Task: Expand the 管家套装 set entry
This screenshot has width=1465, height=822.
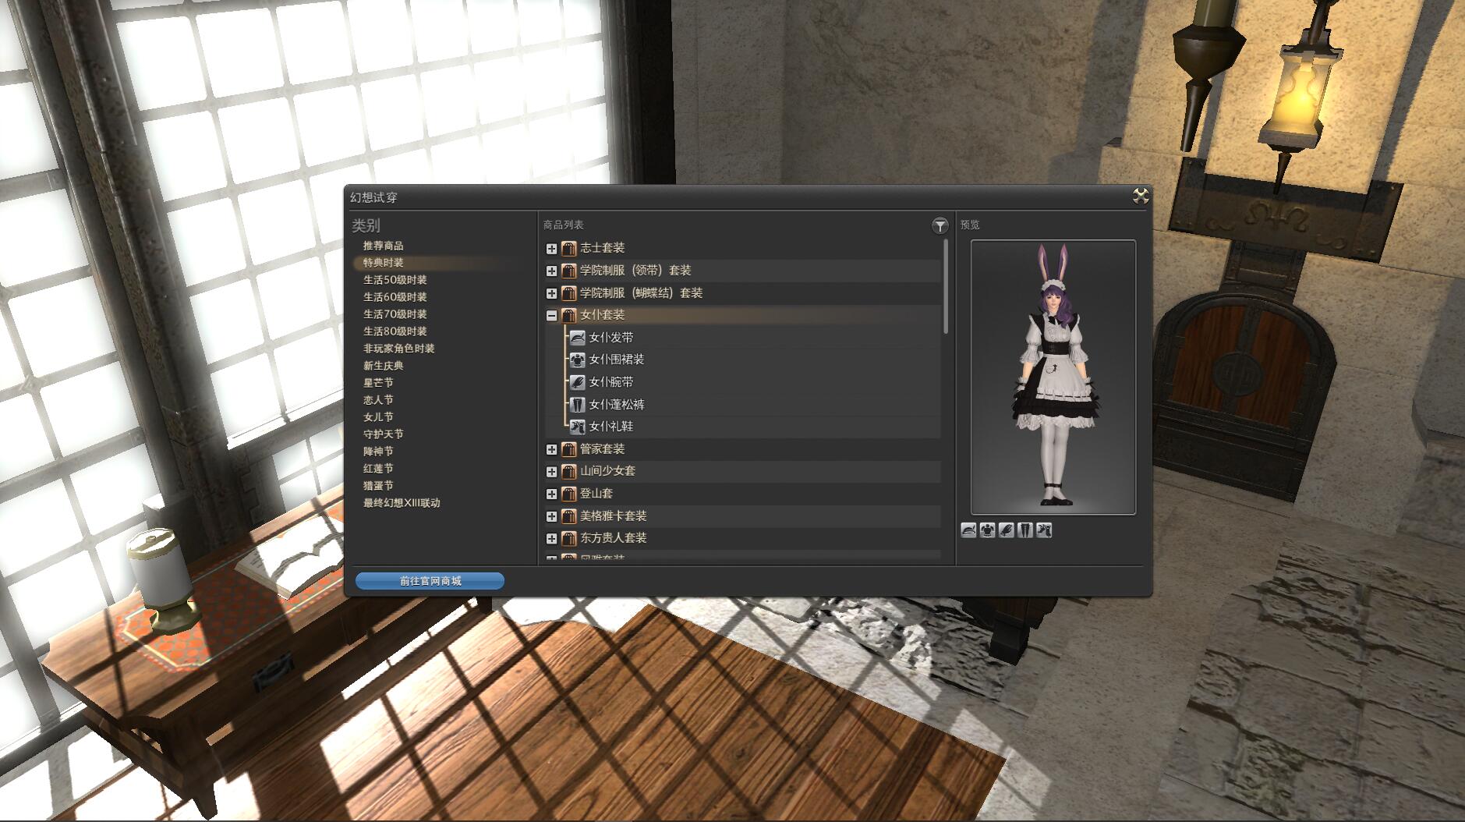Action: click(551, 449)
